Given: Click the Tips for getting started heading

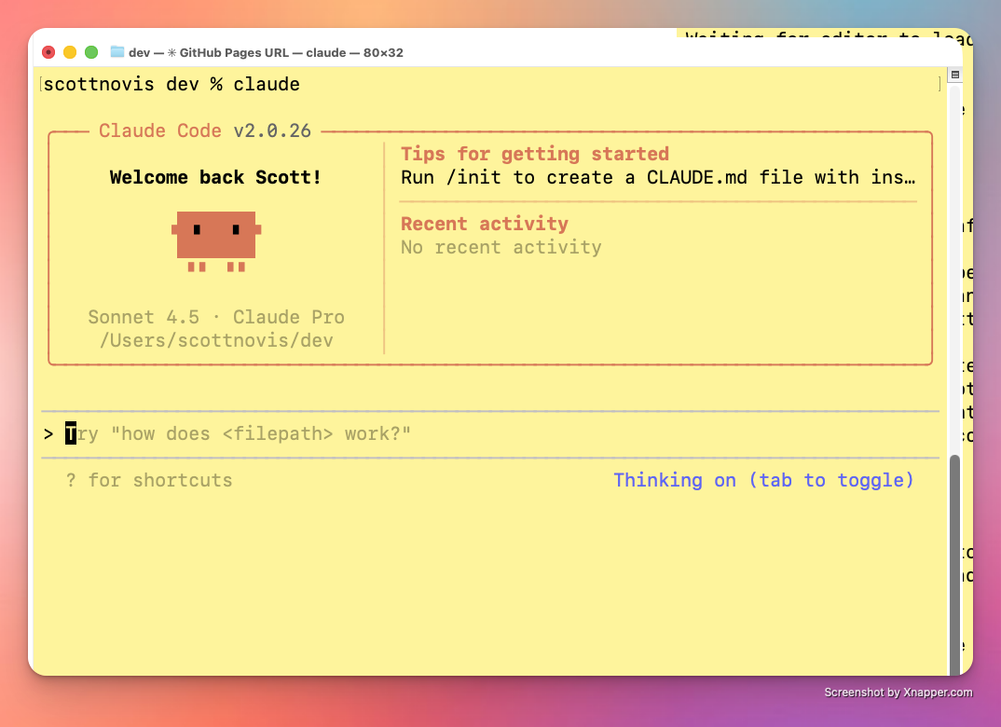Looking at the screenshot, I should point(534,154).
